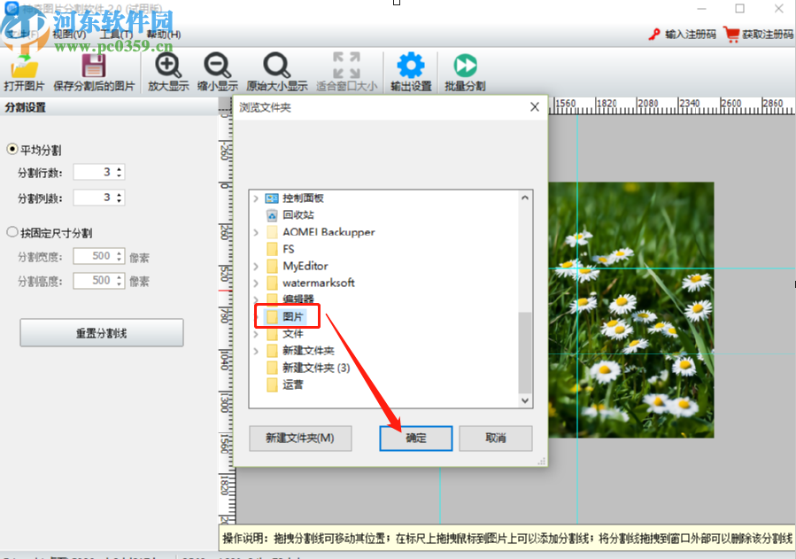
Task: Open the 工具(T) menu
Action: tap(116, 35)
